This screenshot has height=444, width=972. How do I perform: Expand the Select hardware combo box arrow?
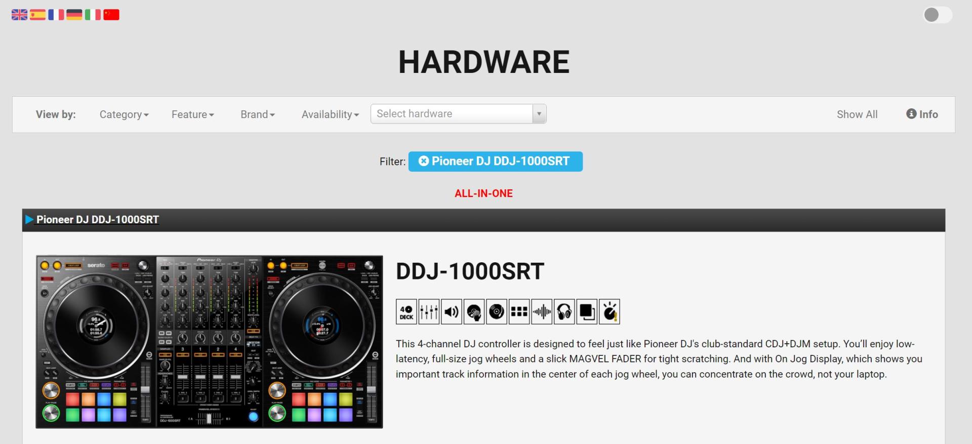point(539,114)
